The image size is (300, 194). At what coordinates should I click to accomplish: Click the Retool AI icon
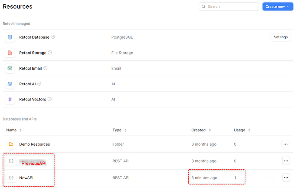10,84
